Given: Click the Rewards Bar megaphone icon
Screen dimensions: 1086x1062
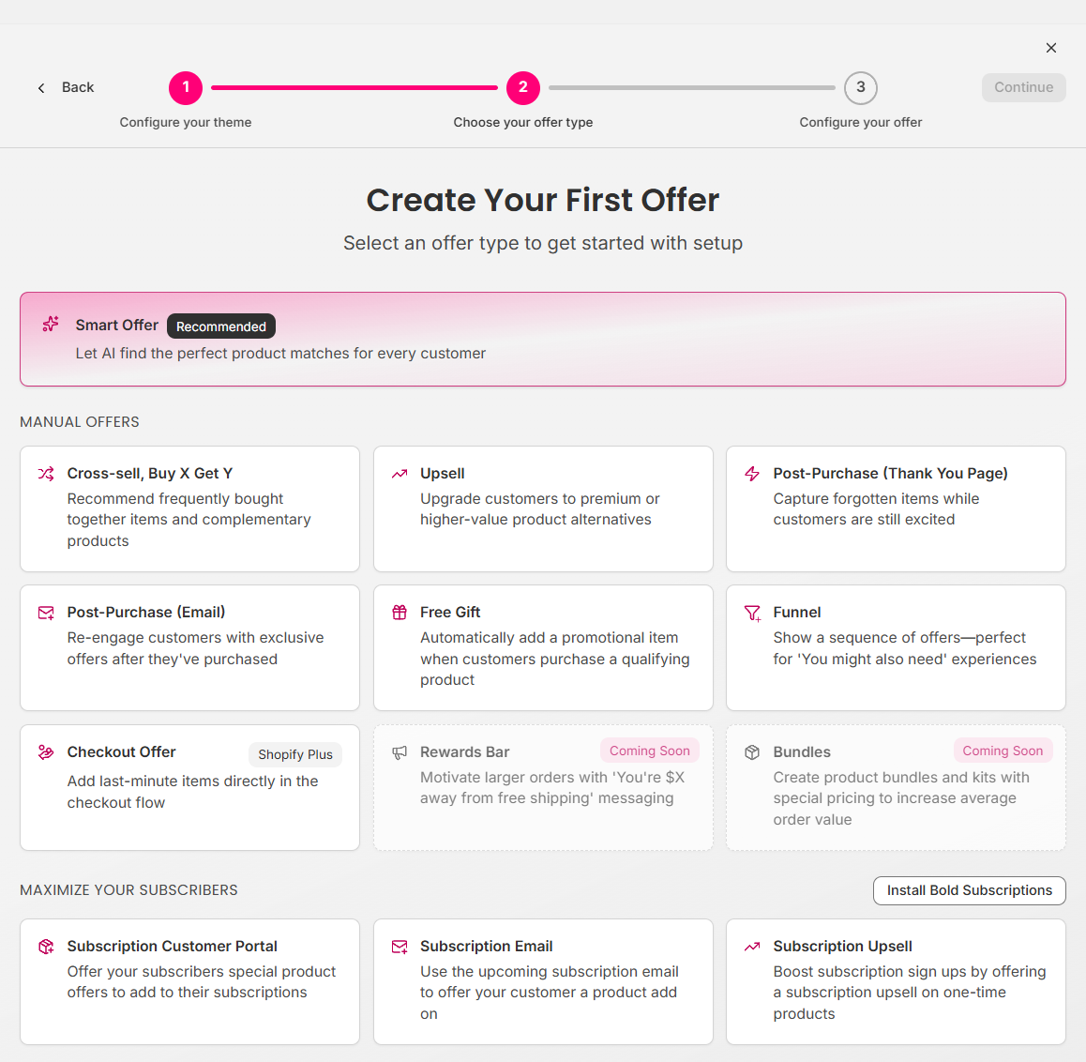Looking at the screenshot, I should [400, 752].
